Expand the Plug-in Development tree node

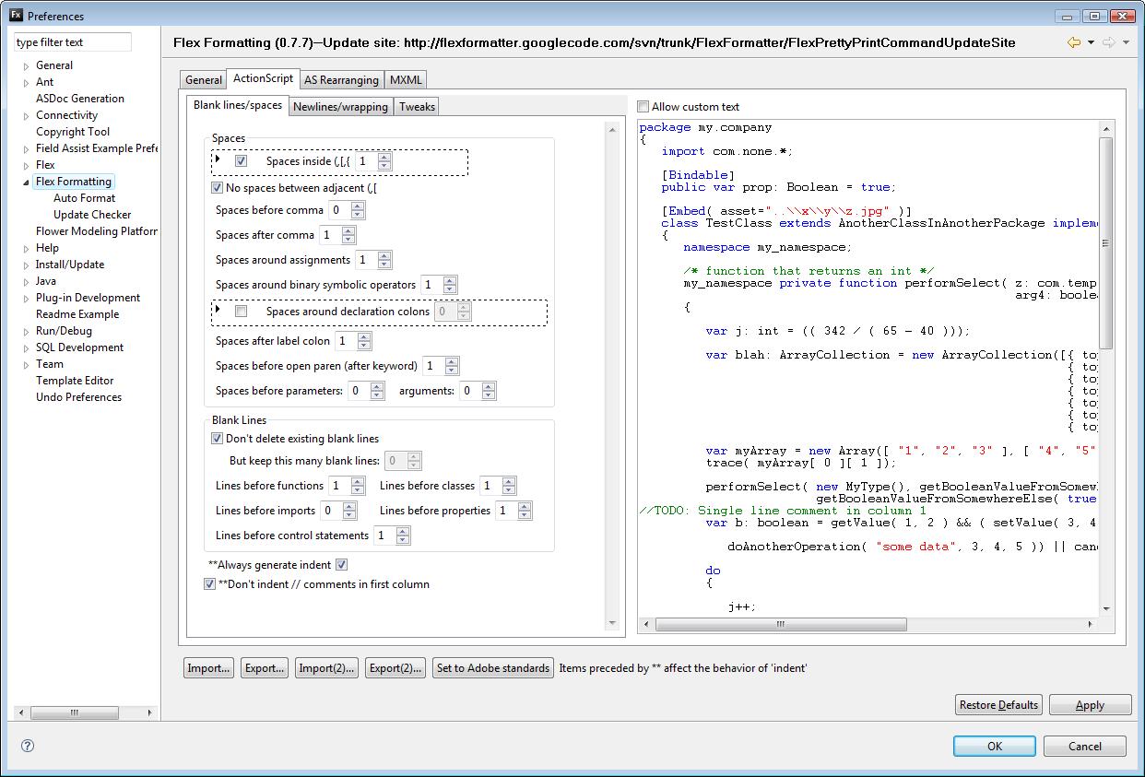pos(26,299)
